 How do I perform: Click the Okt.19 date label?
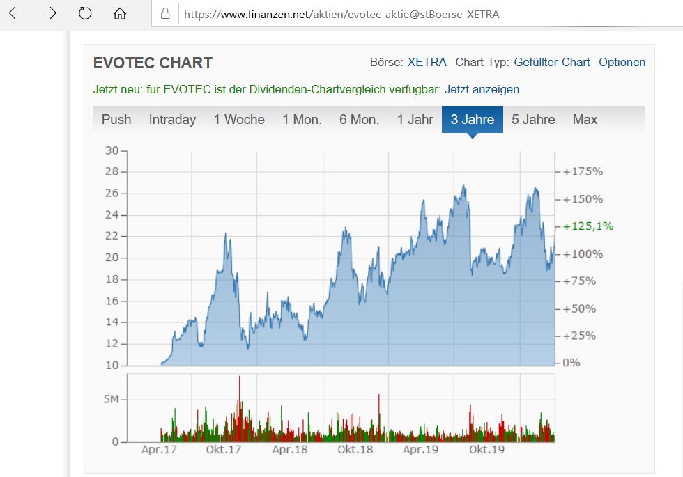click(x=486, y=450)
